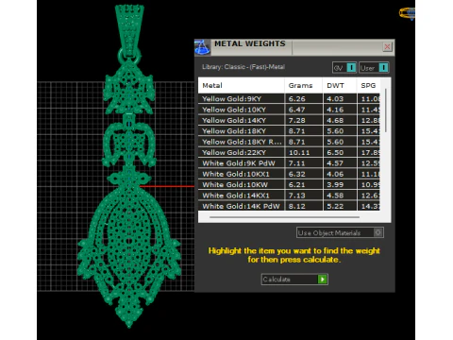Click the Metal Weights scale icon
This screenshot has width=453, height=340.
(x=202, y=47)
